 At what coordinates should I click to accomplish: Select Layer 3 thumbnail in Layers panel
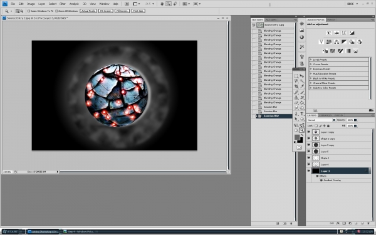[316, 170]
